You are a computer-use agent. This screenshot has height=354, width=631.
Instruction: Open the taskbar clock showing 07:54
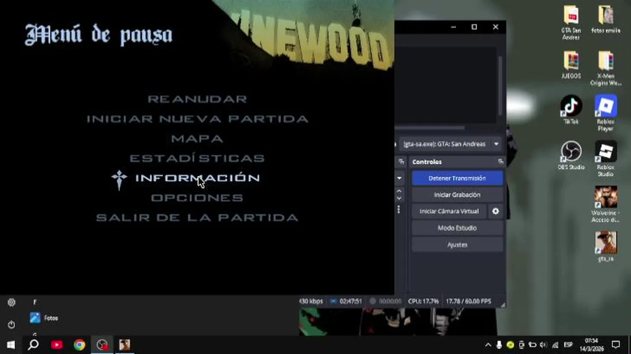point(592,345)
